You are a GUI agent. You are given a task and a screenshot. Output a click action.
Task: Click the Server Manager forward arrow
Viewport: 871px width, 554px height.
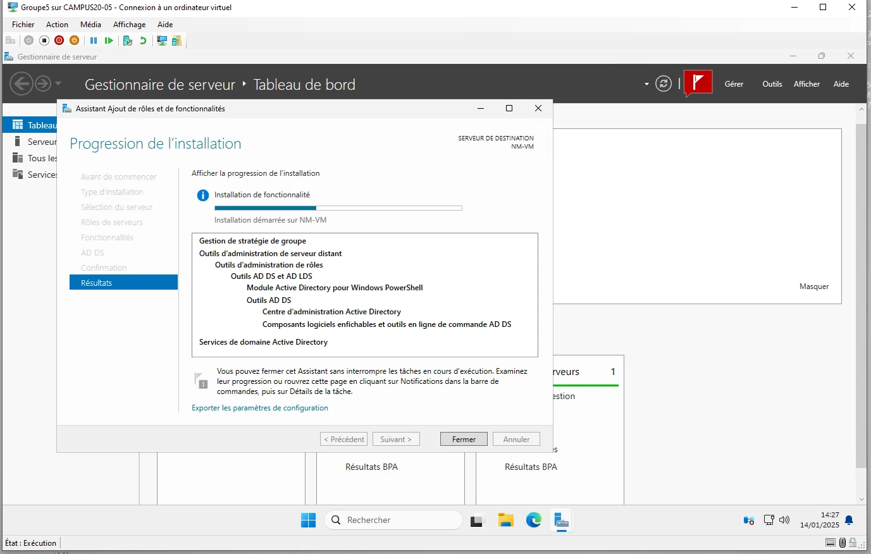pos(43,83)
